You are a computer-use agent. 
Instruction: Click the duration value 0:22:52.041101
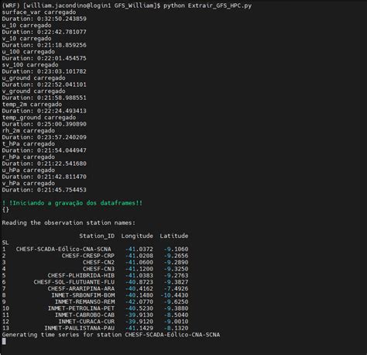tap(62, 84)
